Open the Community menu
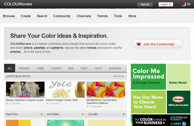194x126 pixels. coord(62,16)
